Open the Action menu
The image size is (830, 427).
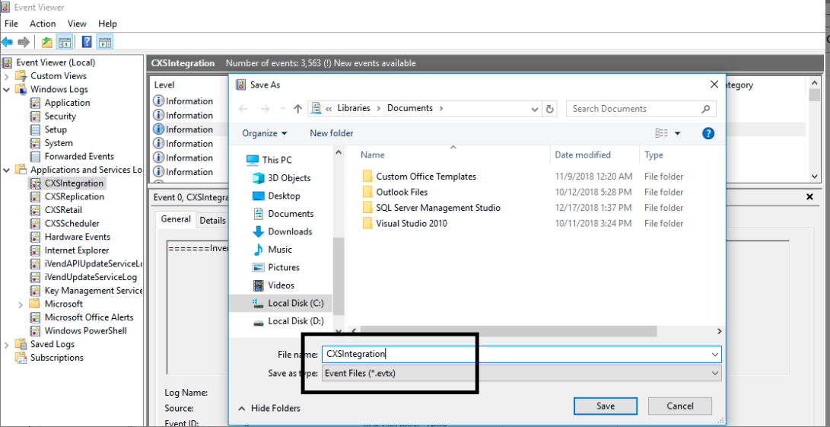coord(43,24)
